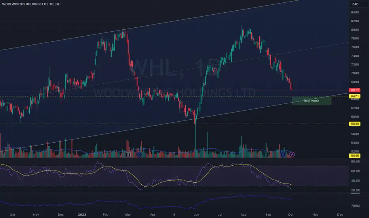Click the 6200 value on price axis

pos(355,108)
